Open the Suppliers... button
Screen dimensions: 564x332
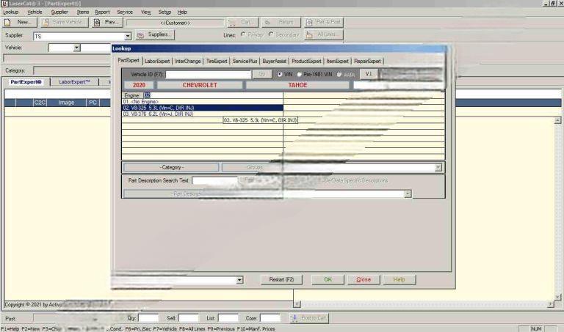coord(156,35)
